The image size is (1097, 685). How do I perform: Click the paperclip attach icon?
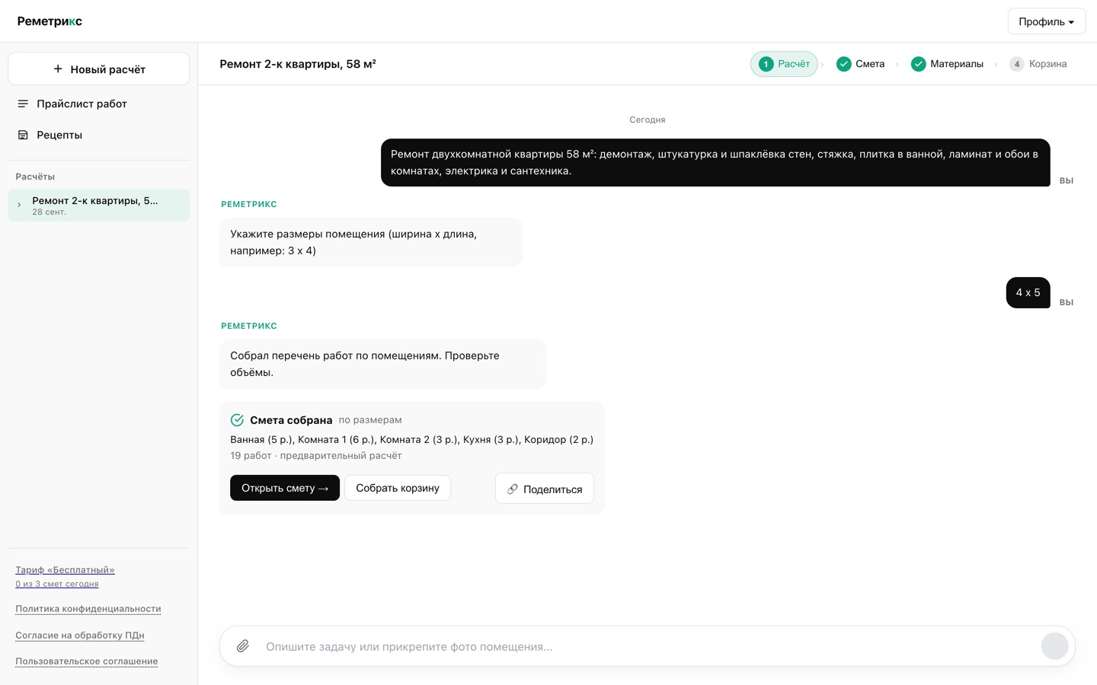coord(243,646)
